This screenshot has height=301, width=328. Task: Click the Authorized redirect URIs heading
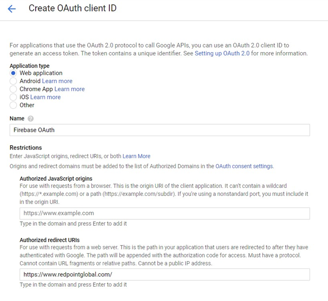click(50, 240)
